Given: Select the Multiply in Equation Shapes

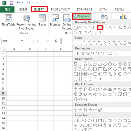Looking at the screenshot, I should pyautogui.click(x=85, y=110).
